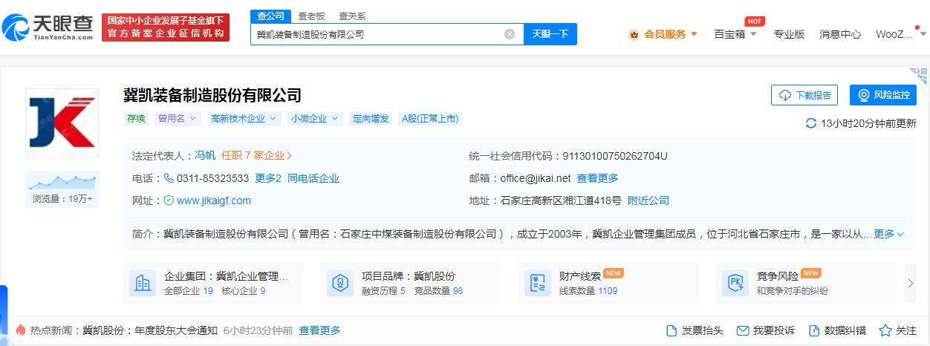
Task: Open the 专业版 menu item
Action: point(789,34)
